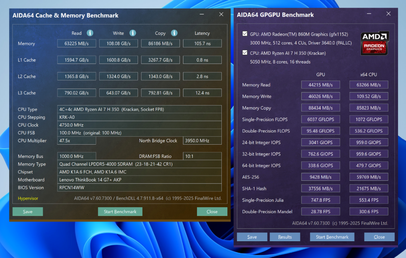The height and width of the screenshot is (258, 406).
Task: Click CPU Stepping value KRK-A0
Action: tap(139, 117)
